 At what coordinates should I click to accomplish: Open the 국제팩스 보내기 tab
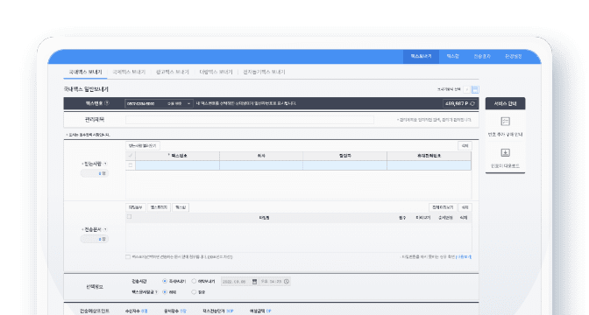point(129,72)
